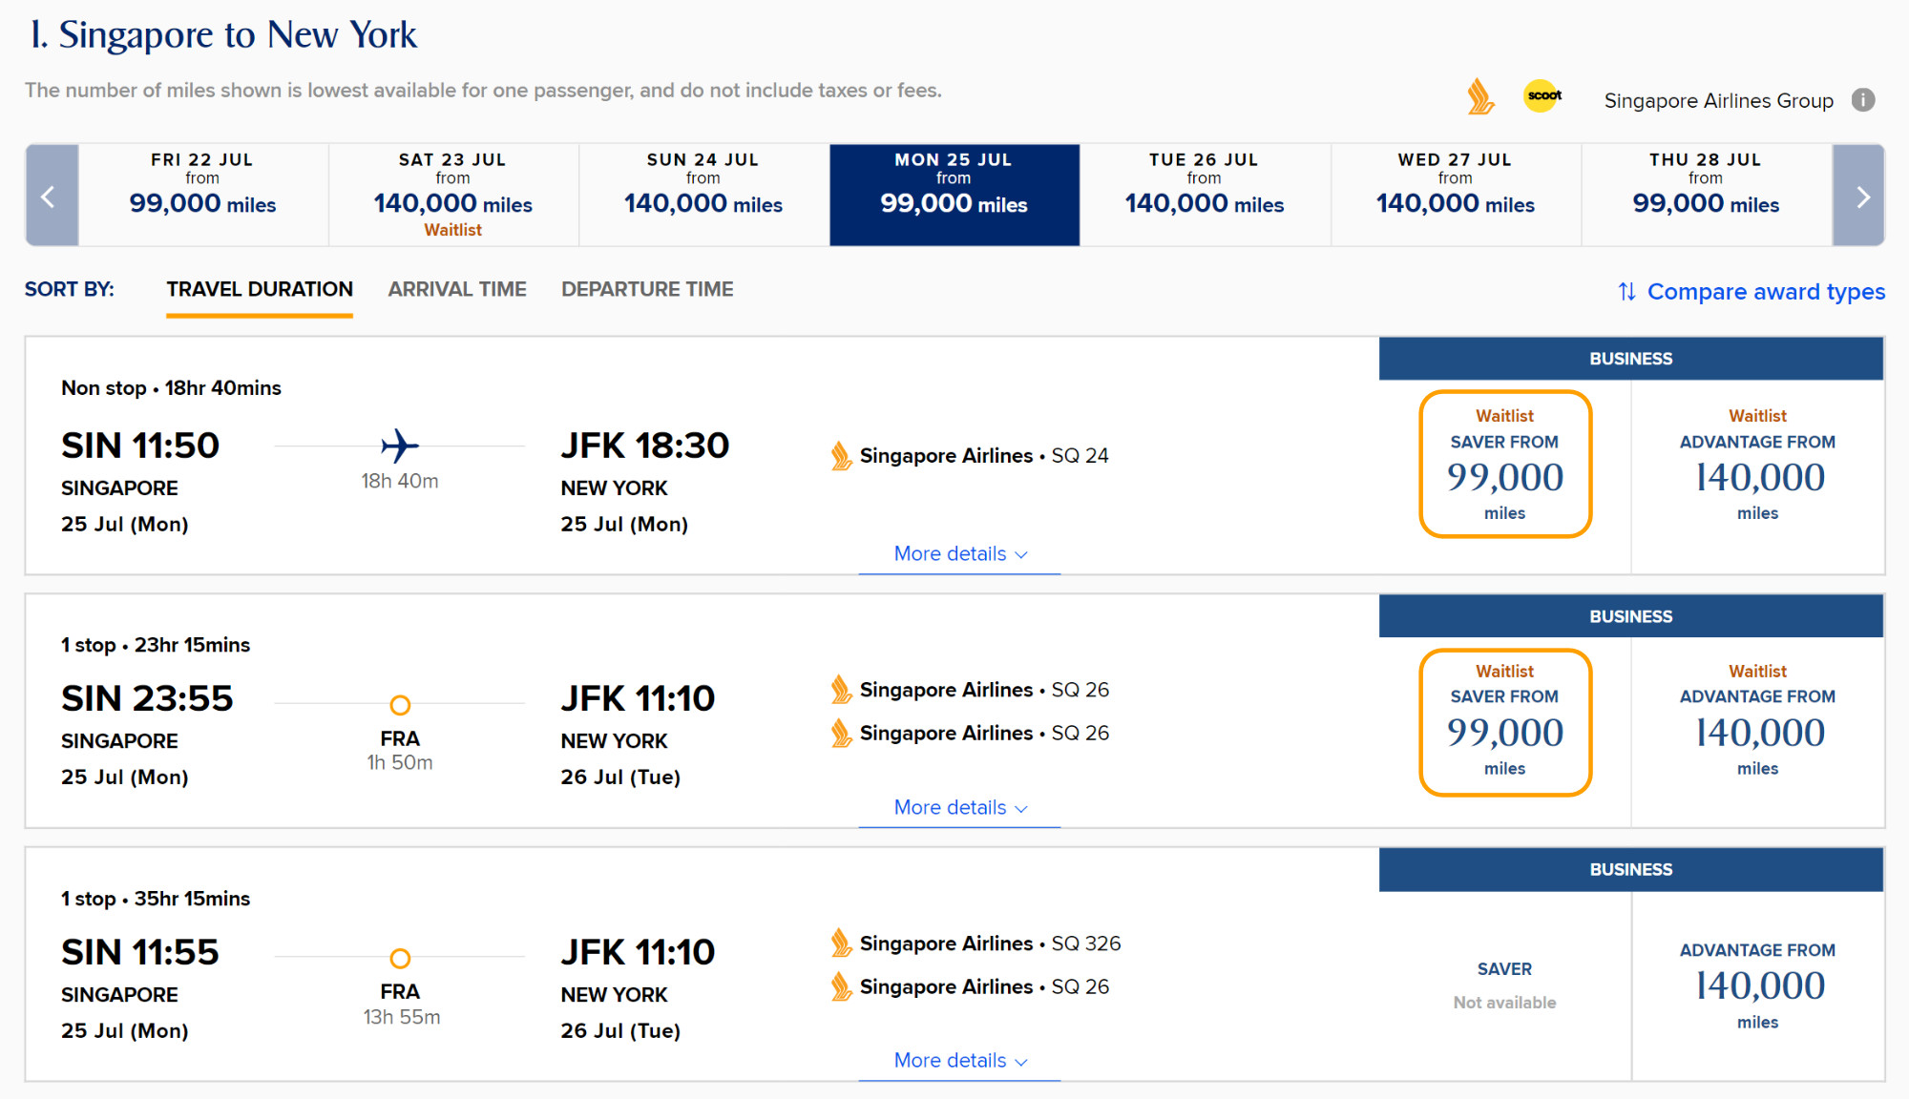
Task: Choose Advantage 140,000 miles for SQ 326 flight
Action: [x=1757, y=985]
